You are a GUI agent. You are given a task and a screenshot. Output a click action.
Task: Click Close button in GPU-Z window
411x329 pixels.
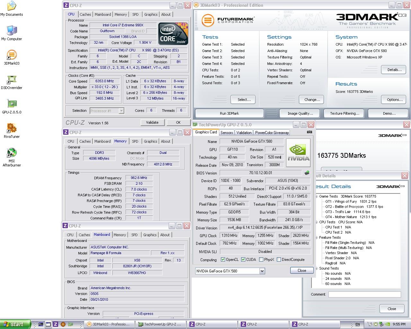tap(302, 271)
